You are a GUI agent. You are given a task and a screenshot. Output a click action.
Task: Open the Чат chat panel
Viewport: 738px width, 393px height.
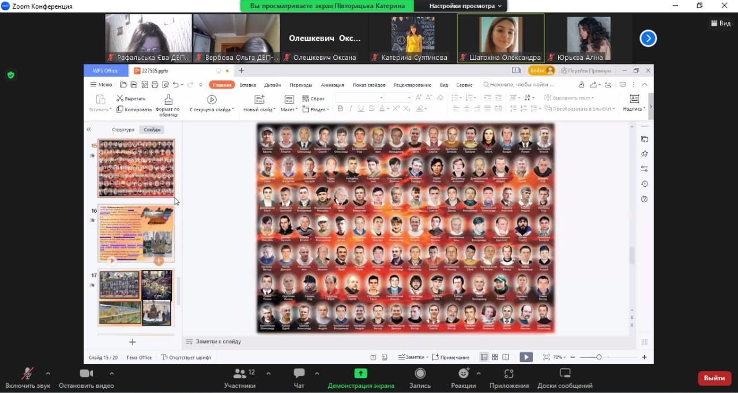[299, 374]
